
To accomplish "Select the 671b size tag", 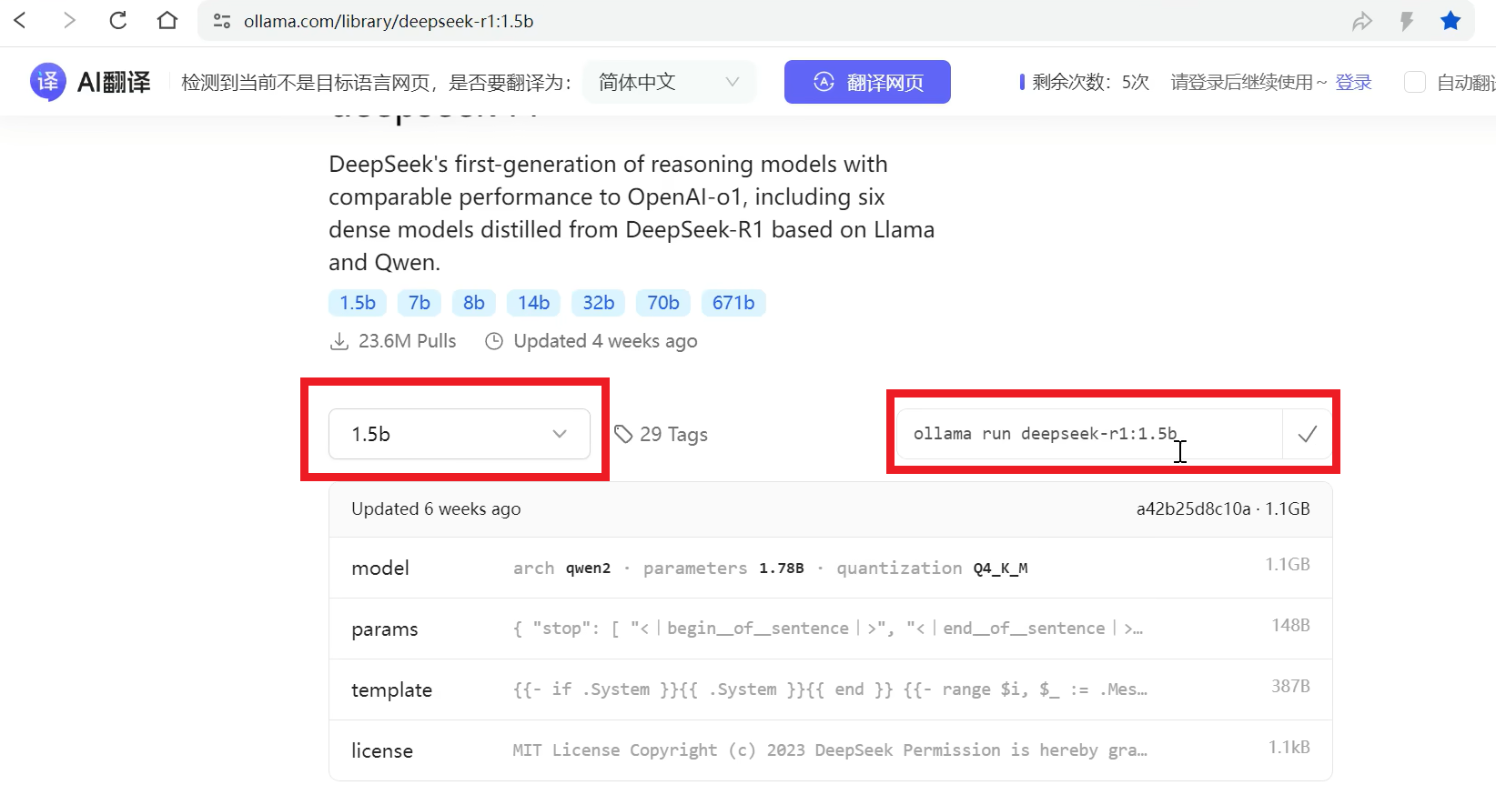I will [733, 303].
